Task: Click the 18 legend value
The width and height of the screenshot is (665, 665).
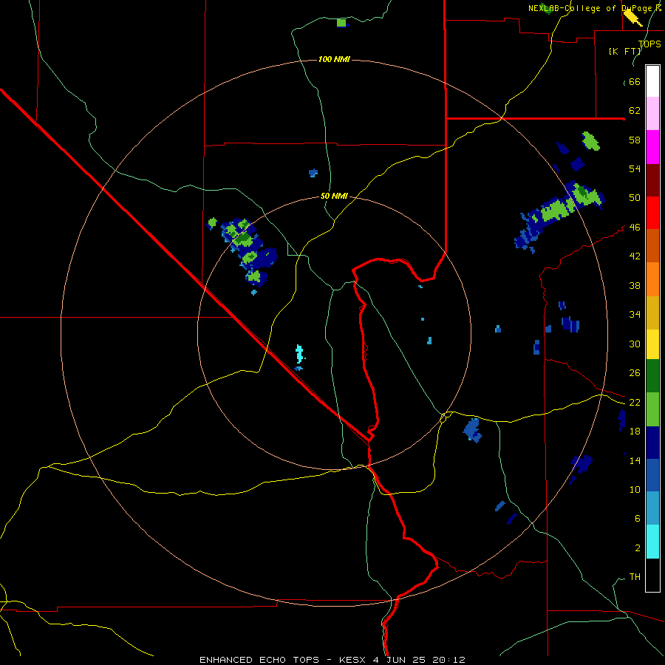Action: click(x=635, y=431)
